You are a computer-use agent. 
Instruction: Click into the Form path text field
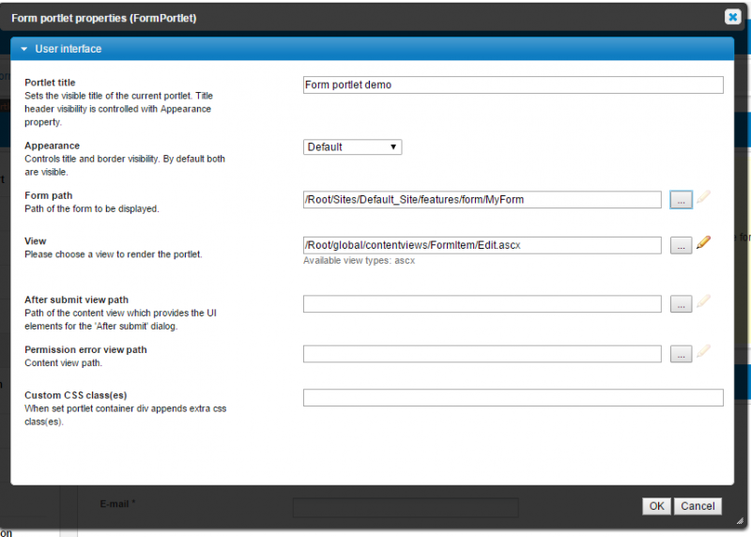[x=482, y=200]
